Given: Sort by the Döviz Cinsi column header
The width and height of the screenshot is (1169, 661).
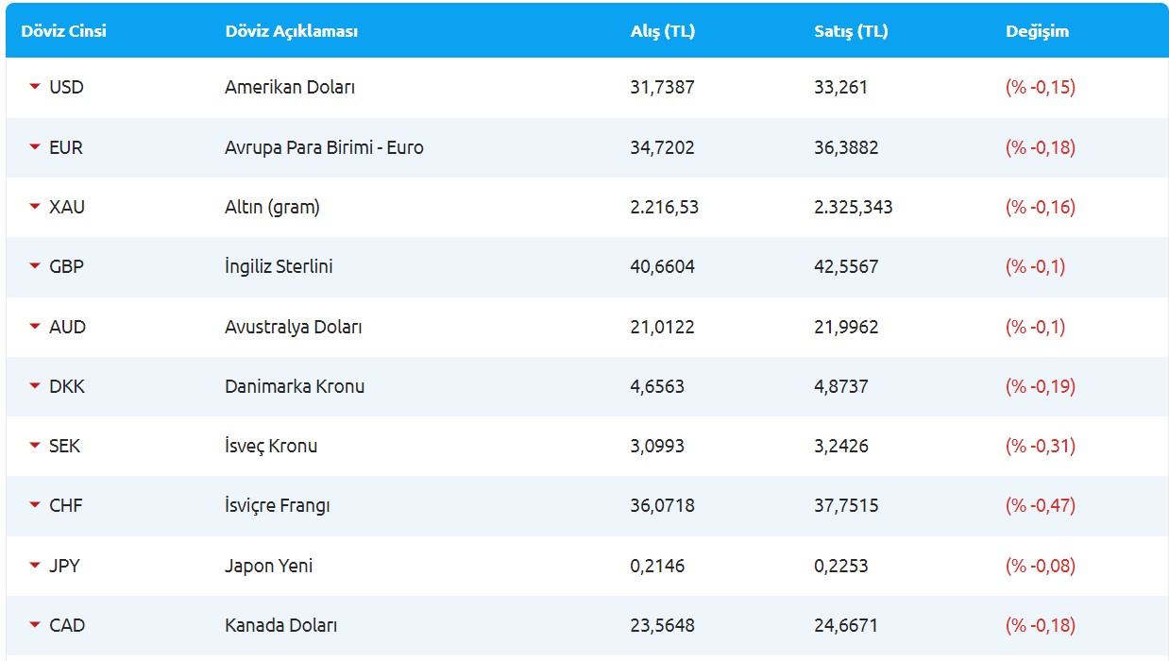Looking at the screenshot, I should point(63,31).
